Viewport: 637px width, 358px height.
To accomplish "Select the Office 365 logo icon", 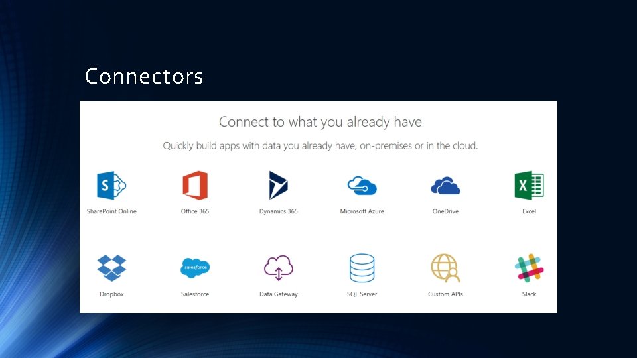I will pyautogui.click(x=195, y=186).
